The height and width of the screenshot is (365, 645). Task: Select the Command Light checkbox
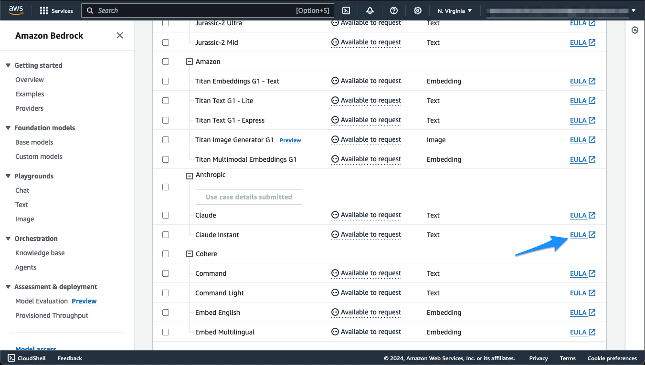166,293
